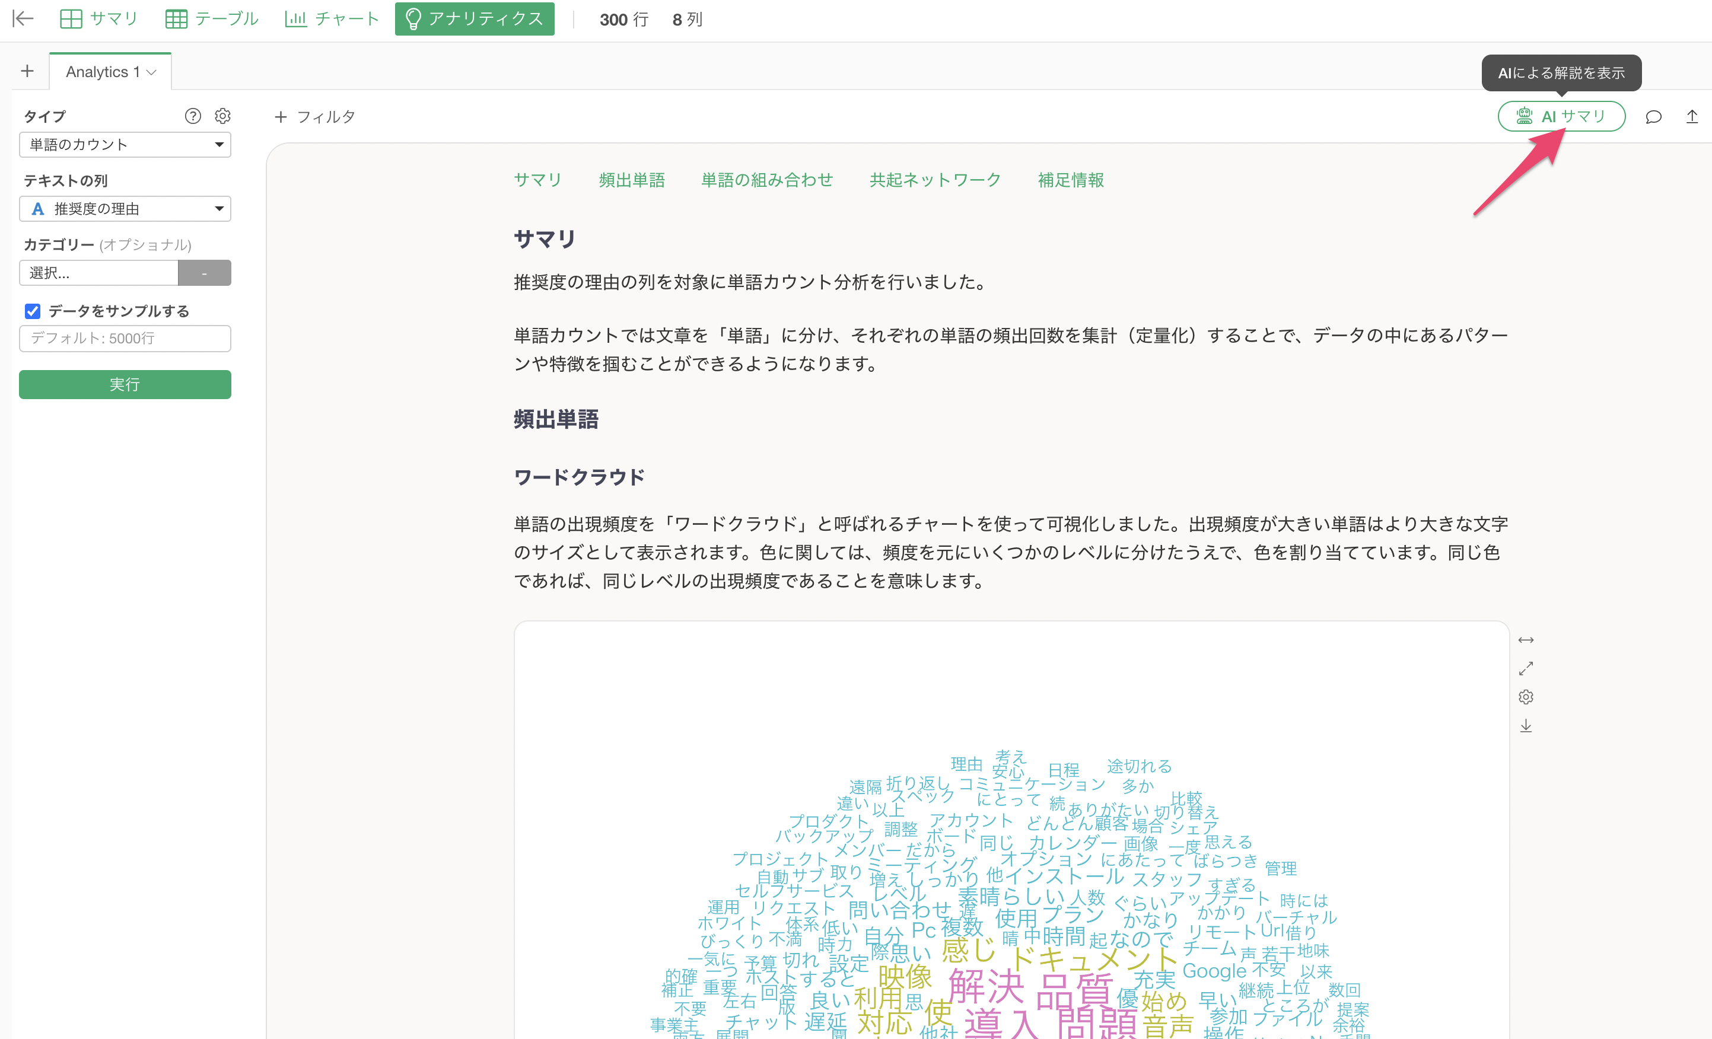Maximize word cloud with diagonal arrow icon
Image resolution: width=1712 pixels, height=1039 pixels.
[x=1526, y=668]
